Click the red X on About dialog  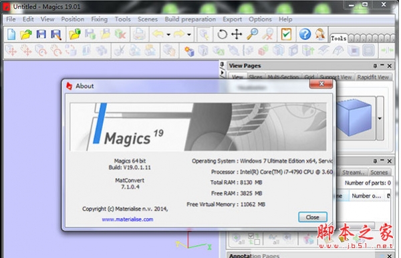tap(321, 84)
